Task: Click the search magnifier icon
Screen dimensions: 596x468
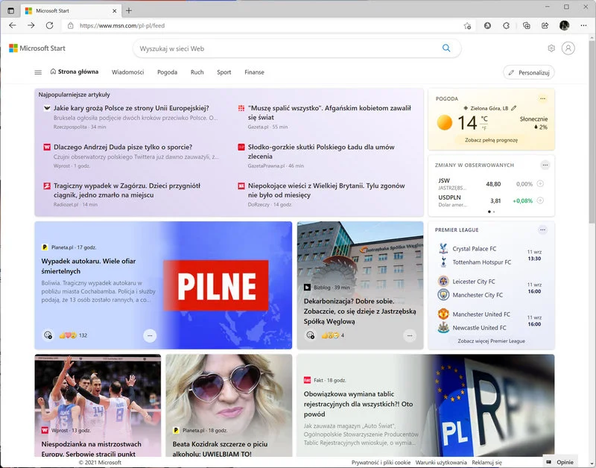Action: (x=446, y=48)
